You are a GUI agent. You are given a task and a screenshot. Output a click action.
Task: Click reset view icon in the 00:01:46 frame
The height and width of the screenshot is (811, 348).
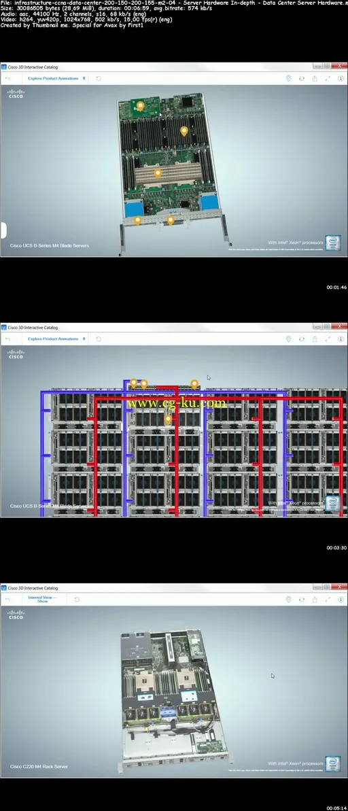[99, 79]
